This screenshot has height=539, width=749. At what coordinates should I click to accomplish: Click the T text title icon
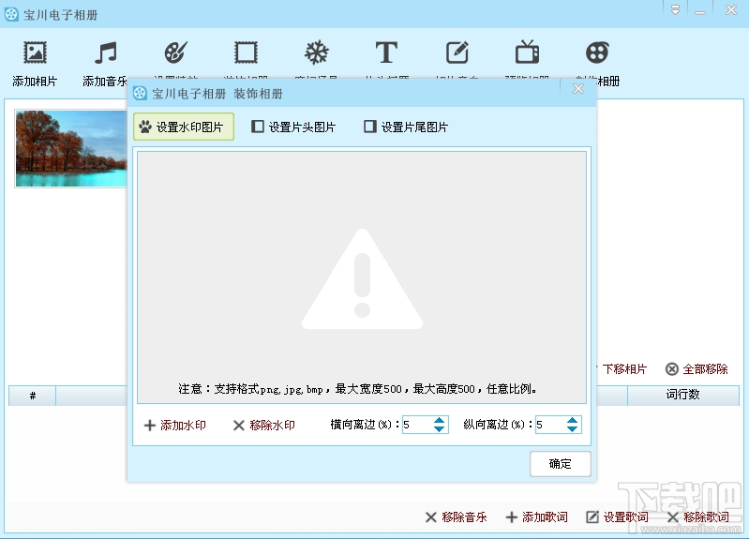coord(386,52)
